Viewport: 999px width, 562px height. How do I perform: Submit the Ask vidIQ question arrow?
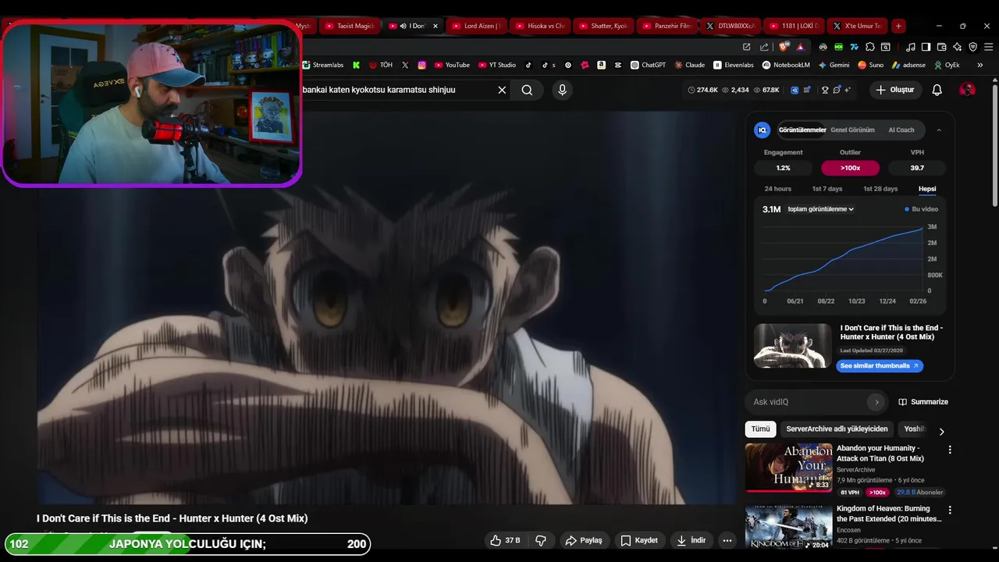[x=876, y=402]
